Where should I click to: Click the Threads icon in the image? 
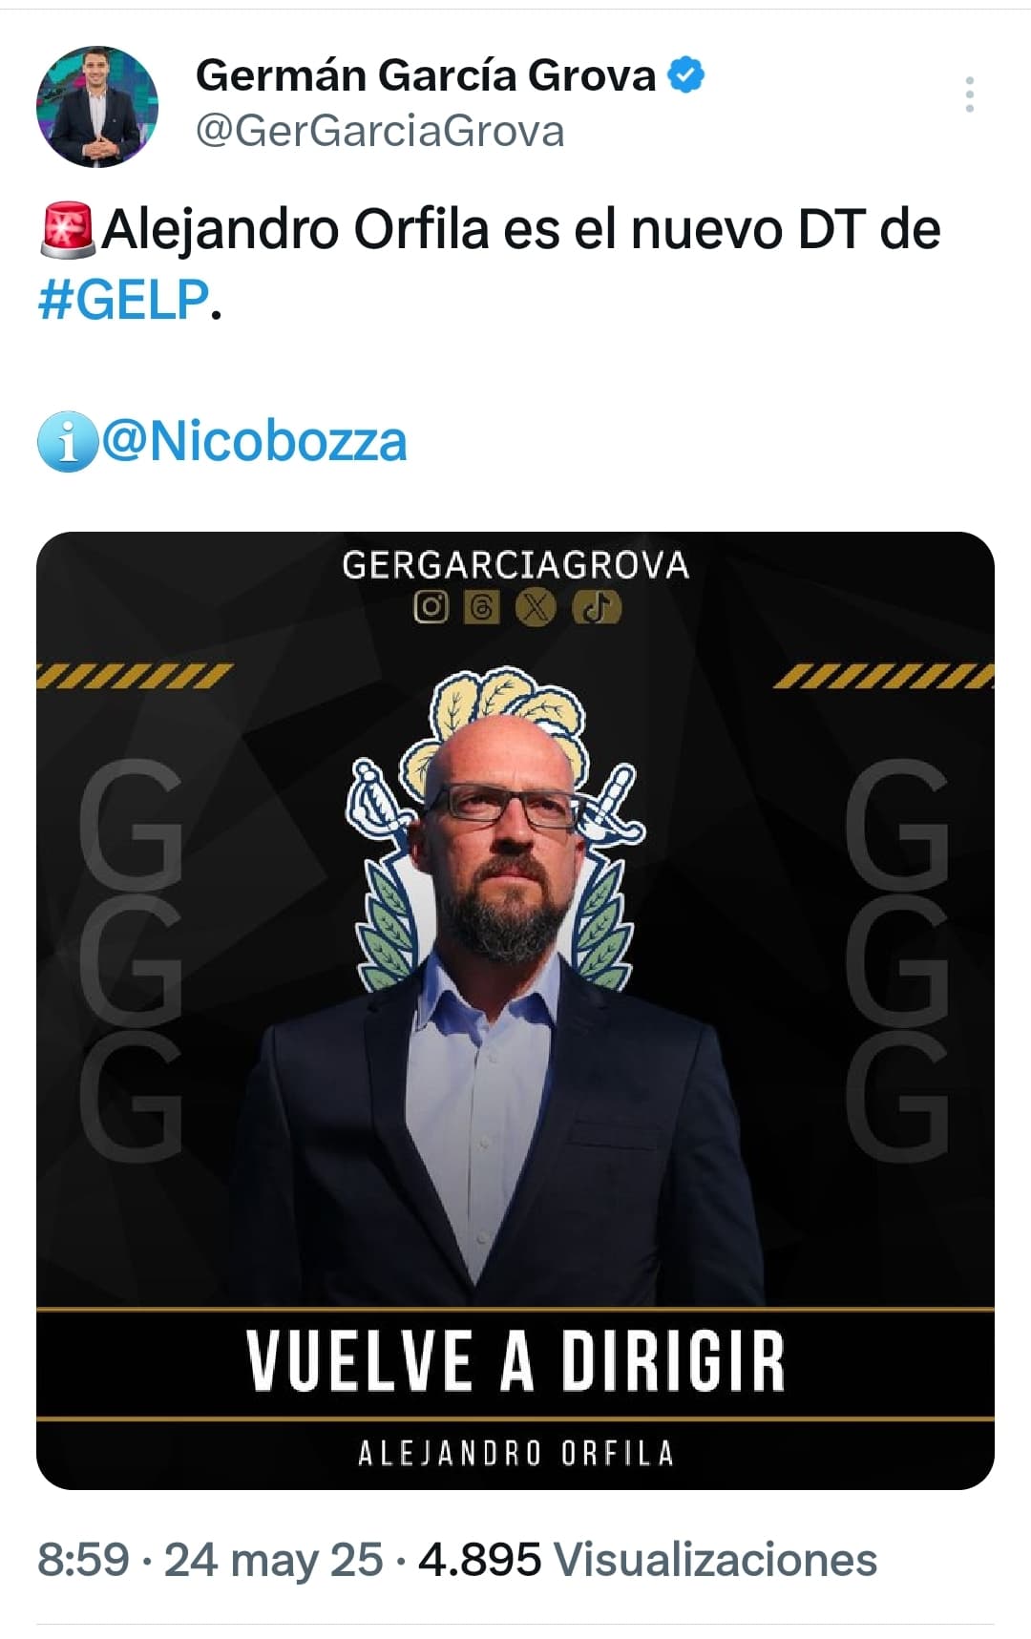482,607
